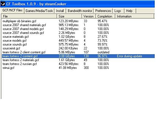This screenshot has width=160, height=120.
Task: Click the 73.76% completion value
Action: pyautogui.click(x=102, y=41)
